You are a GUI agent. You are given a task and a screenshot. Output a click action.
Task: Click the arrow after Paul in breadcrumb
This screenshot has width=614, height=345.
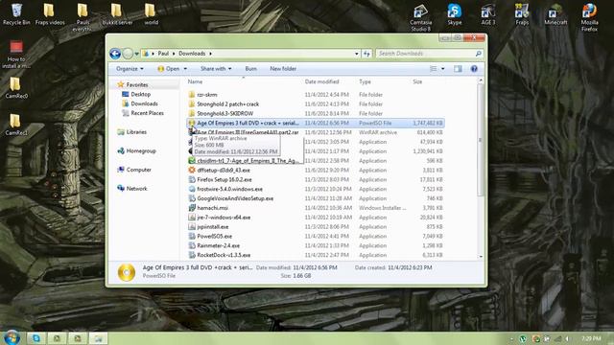[174, 54]
